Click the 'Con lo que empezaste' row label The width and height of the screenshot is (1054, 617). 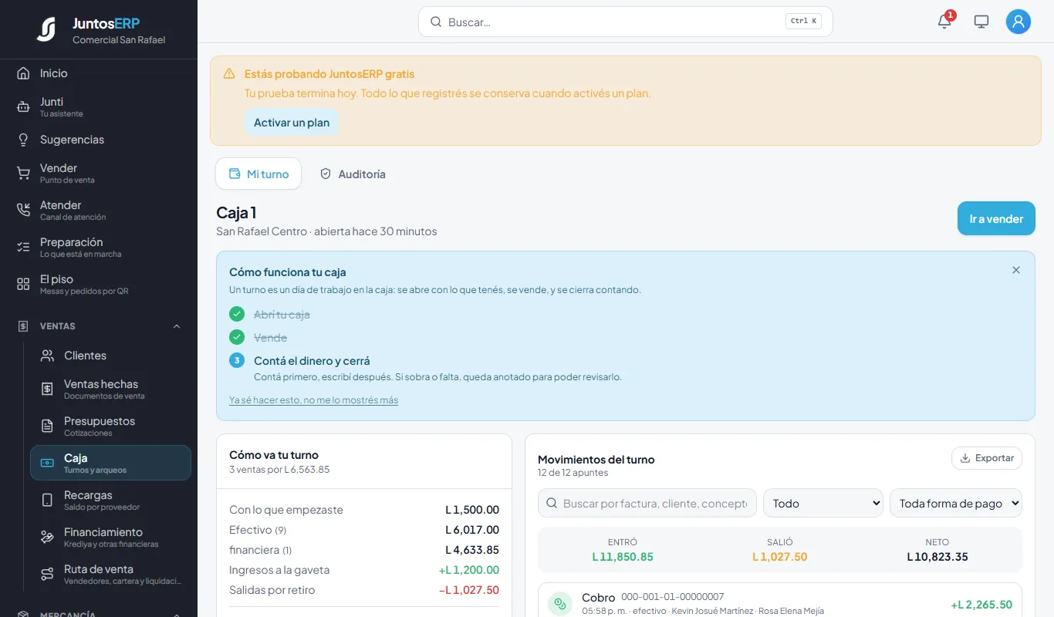coord(286,510)
